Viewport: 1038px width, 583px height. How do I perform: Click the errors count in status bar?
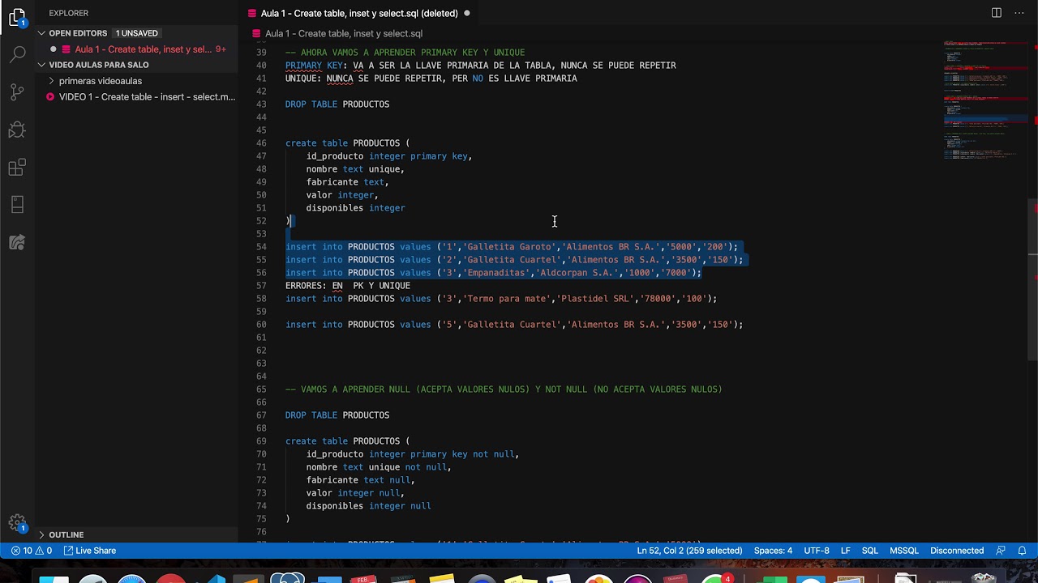23,551
